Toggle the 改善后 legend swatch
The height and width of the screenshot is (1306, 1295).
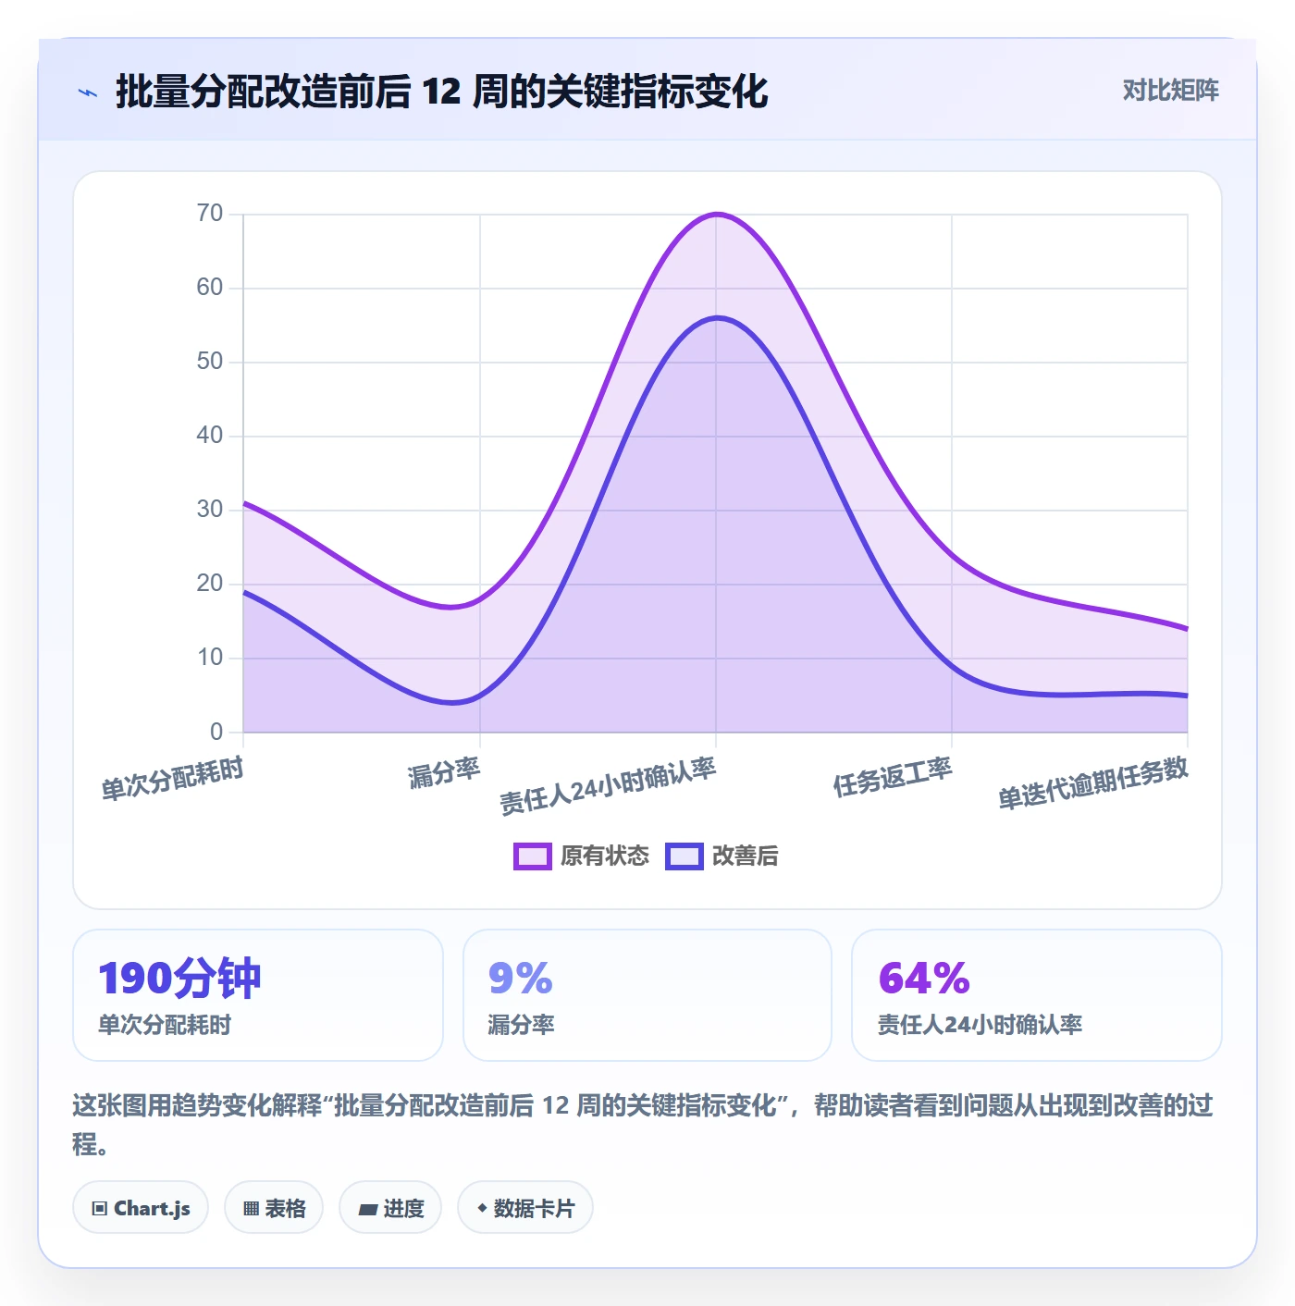[684, 856]
